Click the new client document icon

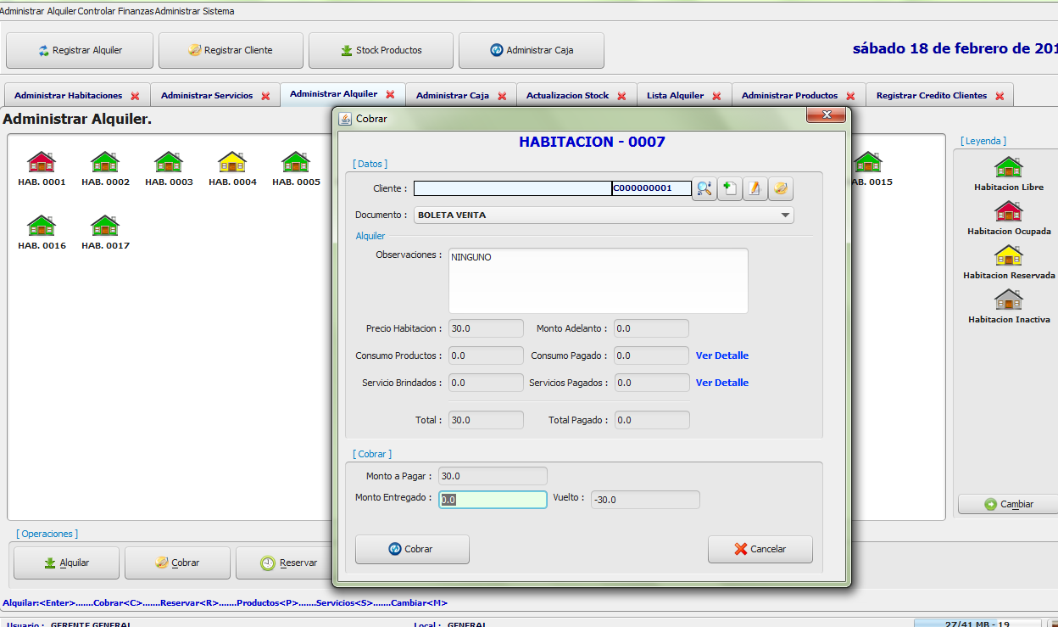pyautogui.click(x=730, y=188)
